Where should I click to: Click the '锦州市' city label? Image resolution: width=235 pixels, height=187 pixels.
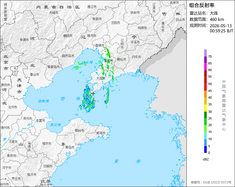point(92,36)
